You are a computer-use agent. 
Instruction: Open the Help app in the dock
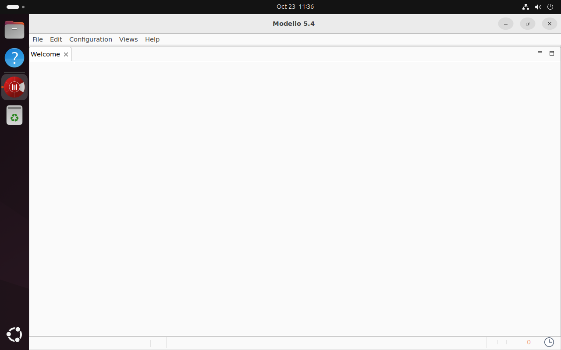click(14, 58)
